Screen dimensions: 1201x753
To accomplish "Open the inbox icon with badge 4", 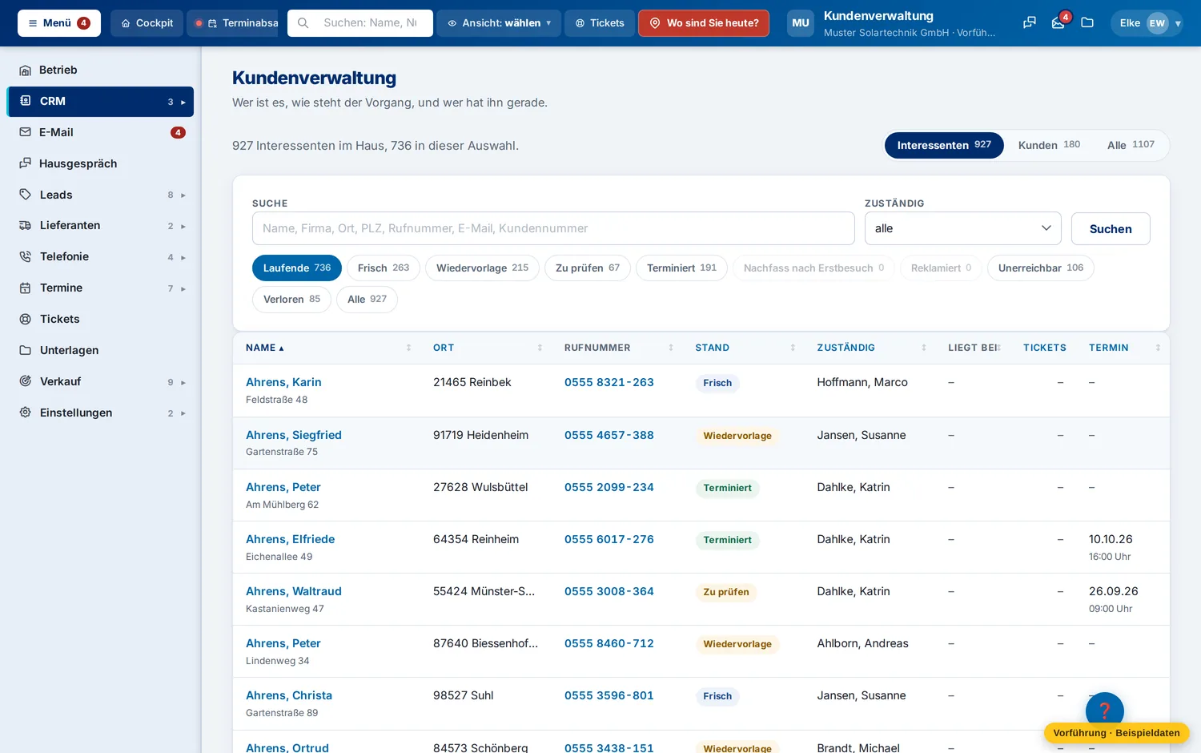I will click(x=1058, y=23).
